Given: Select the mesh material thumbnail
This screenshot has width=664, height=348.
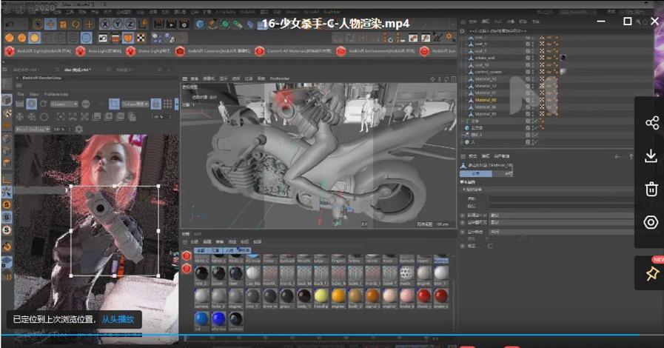Looking at the screenshot, I should tap(406, 272).
